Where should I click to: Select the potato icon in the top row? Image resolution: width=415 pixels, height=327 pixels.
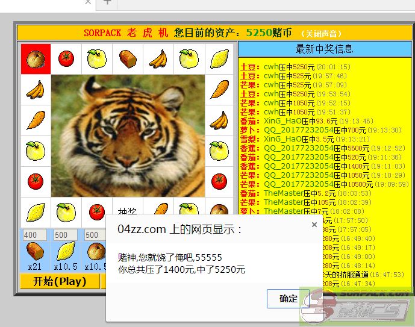tap(127, 59)
